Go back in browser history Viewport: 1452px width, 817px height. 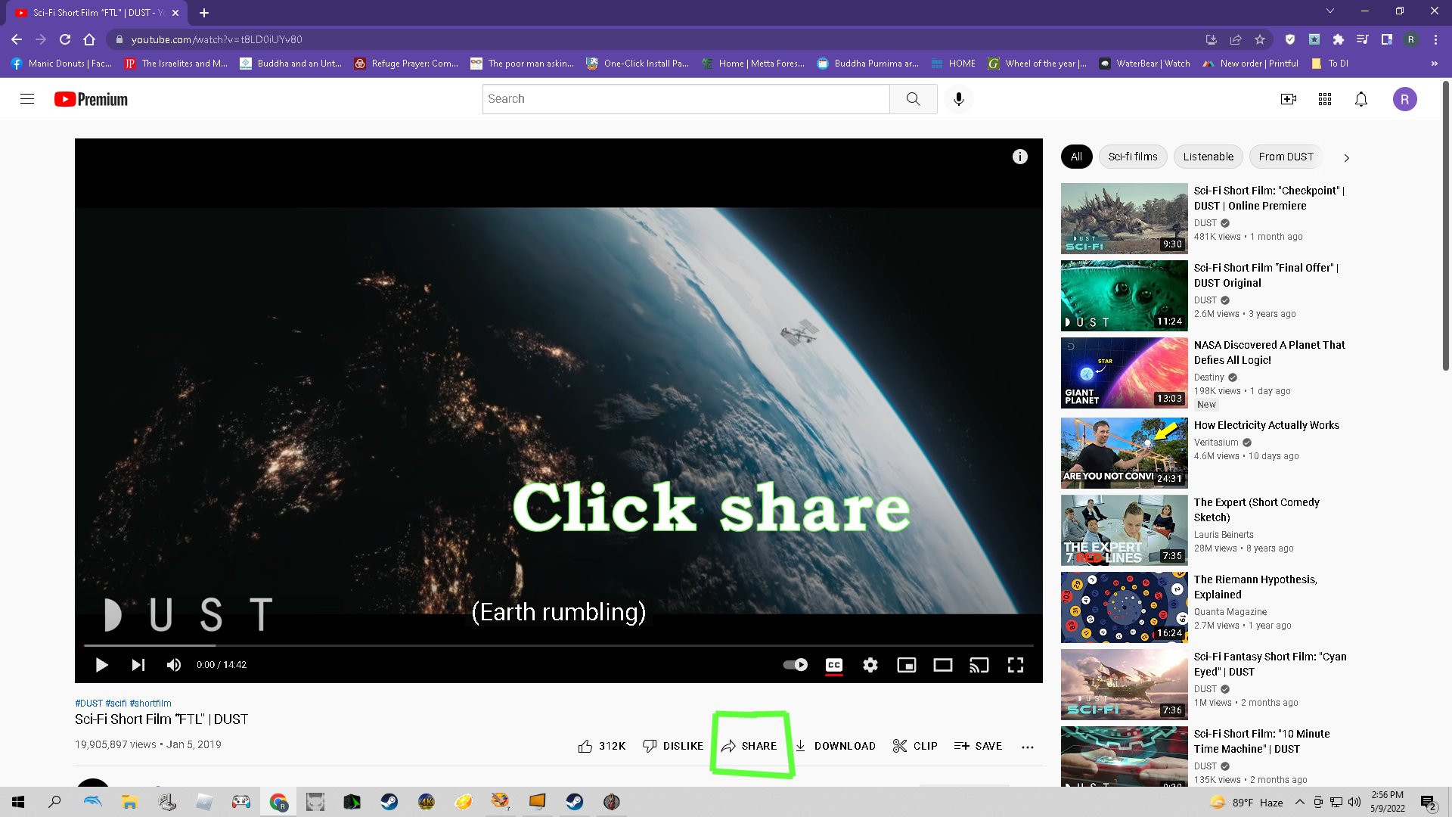tap(17, 39)
